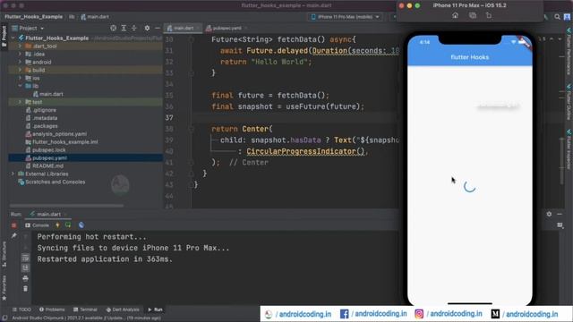Click the loading spinner in simulator
Screen dimensions: 573x322
[469, 187]
